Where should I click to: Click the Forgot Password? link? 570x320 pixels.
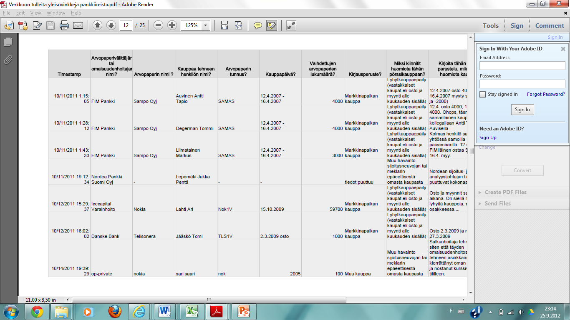546,94
